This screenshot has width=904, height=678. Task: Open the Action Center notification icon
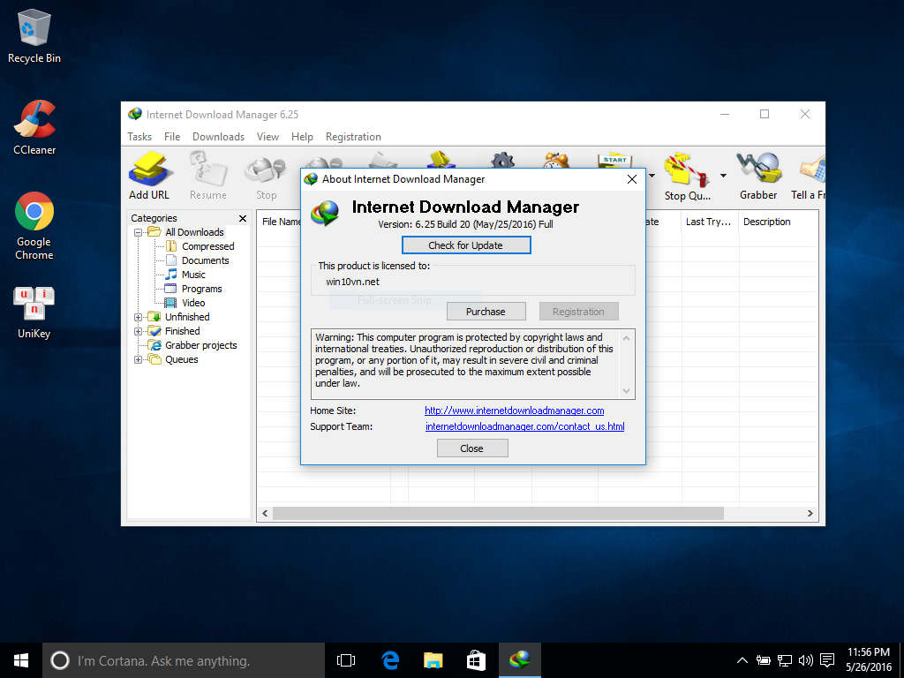[827, 660]
